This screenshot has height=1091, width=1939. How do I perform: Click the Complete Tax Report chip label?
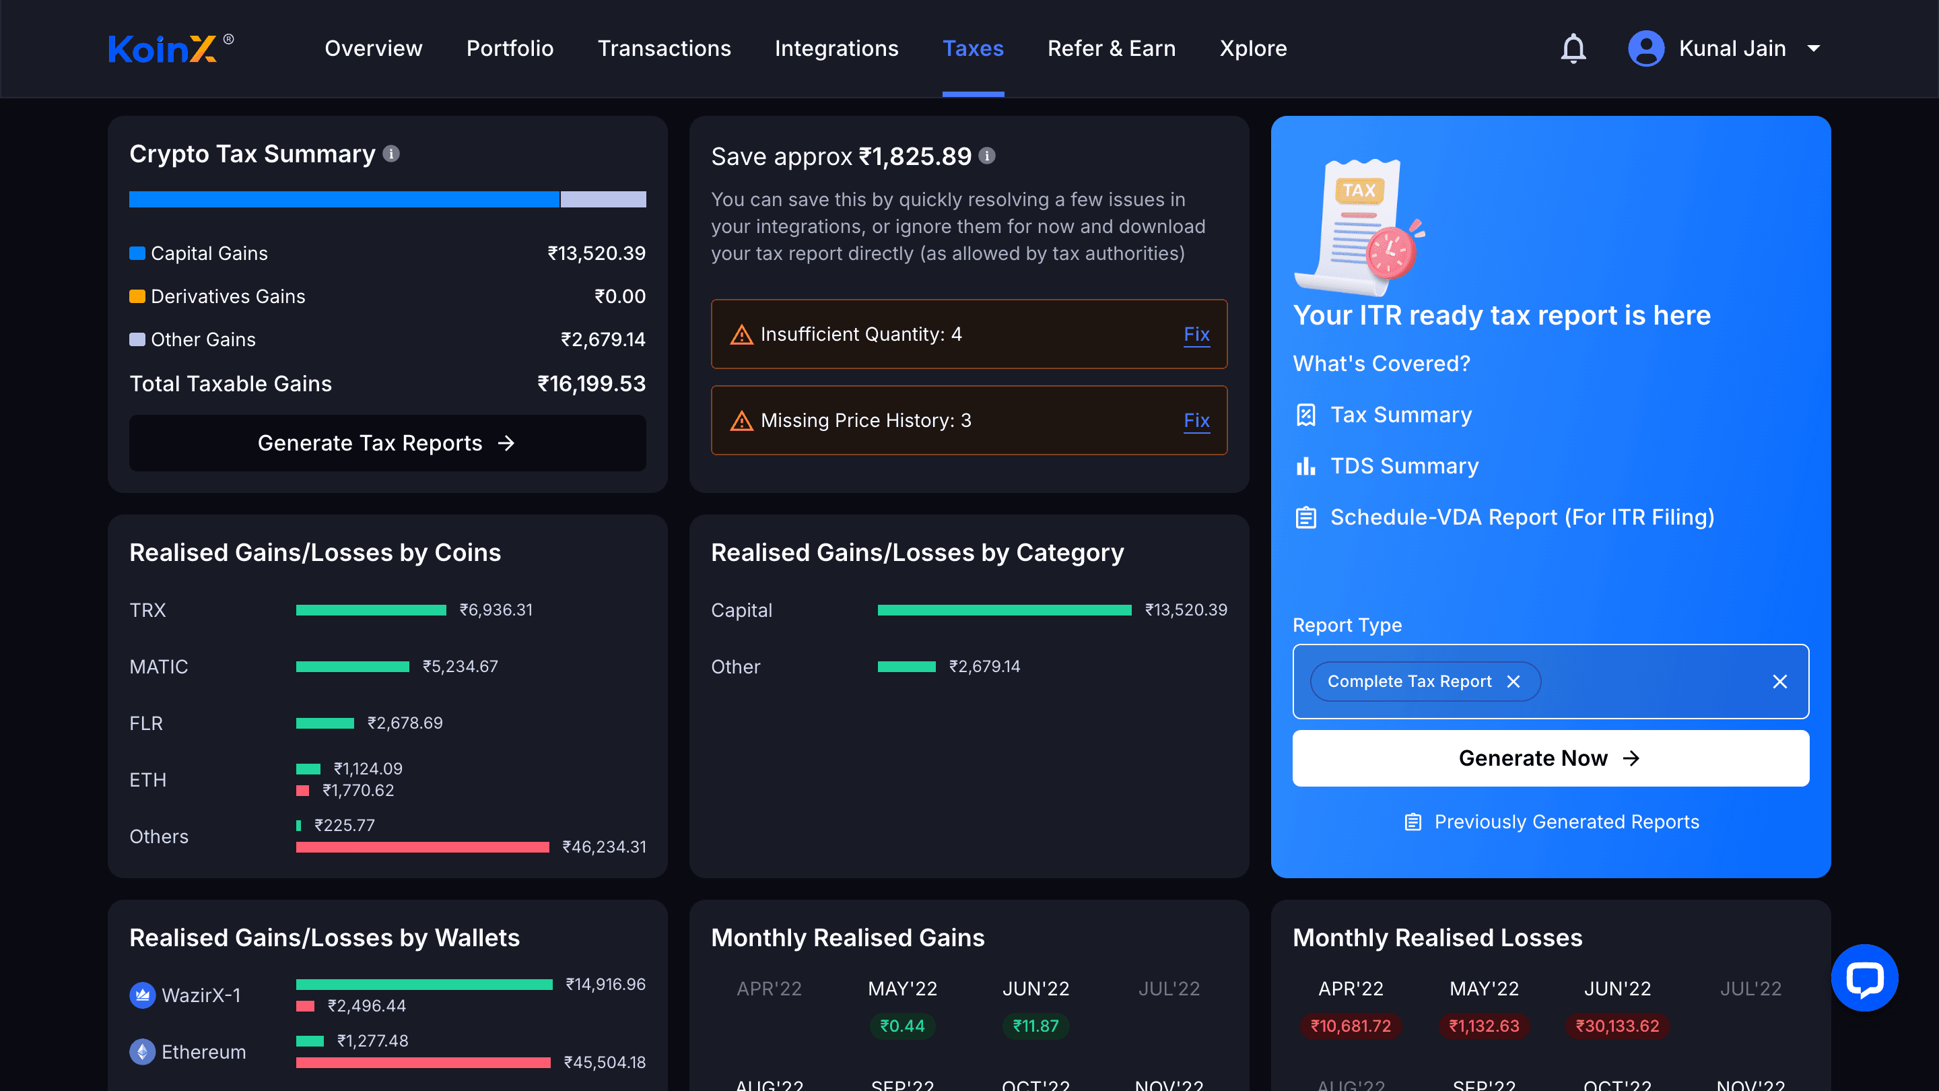click(1409, 682)
